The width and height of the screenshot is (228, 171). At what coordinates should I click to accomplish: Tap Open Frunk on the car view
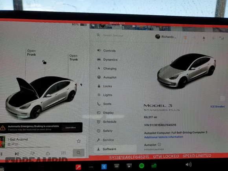(x=31, y=53)
